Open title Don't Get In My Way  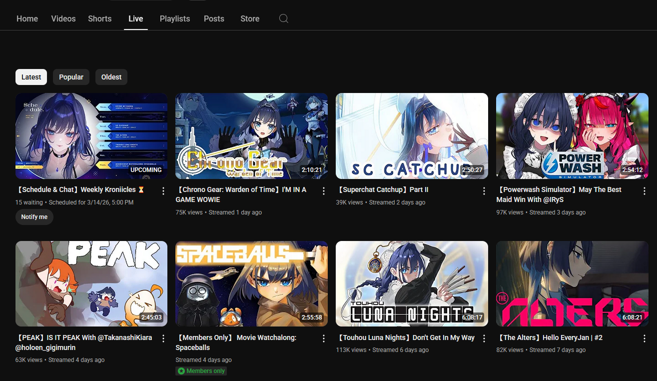(405, 338)
